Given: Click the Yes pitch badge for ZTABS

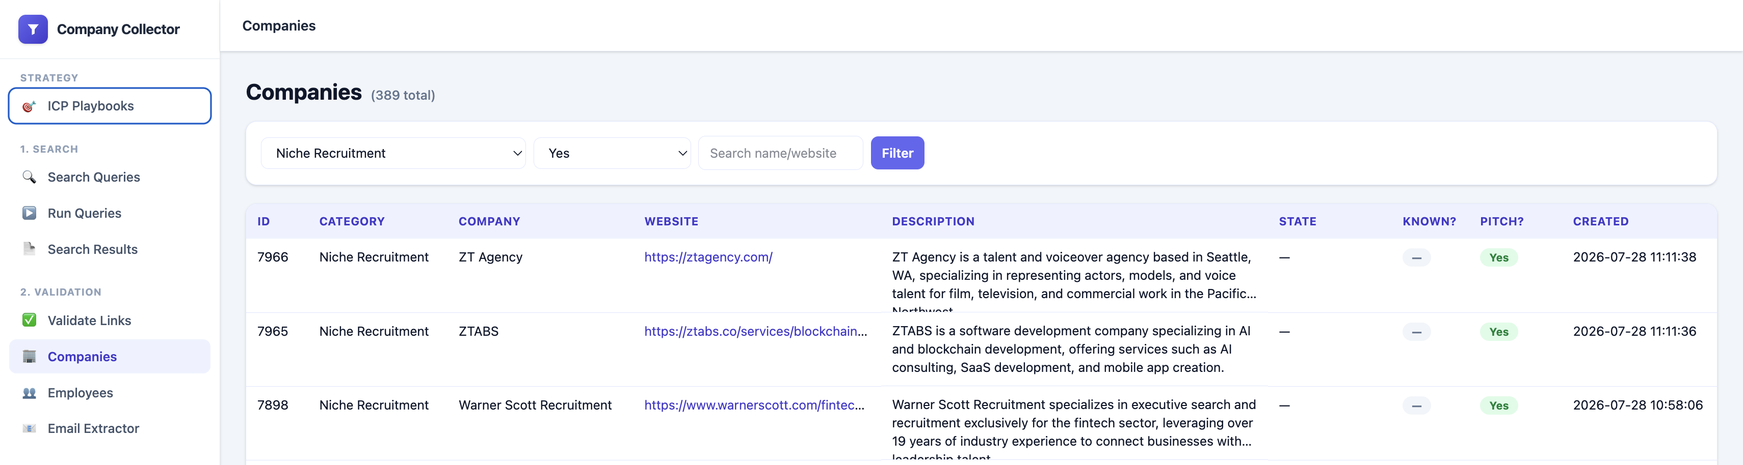Looking at the screenshot, I should (x=1499, y=332).
